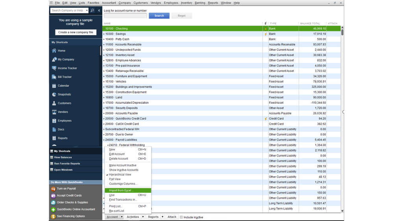Select Hierarchical View in context menu
Screen dimensions: 393x221
point(120,175)
